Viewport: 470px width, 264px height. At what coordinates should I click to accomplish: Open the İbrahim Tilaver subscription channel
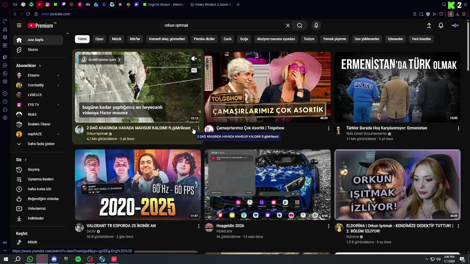click(38, 124)
